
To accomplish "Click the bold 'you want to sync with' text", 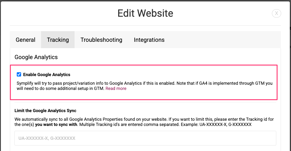I will tap(56, 124).
